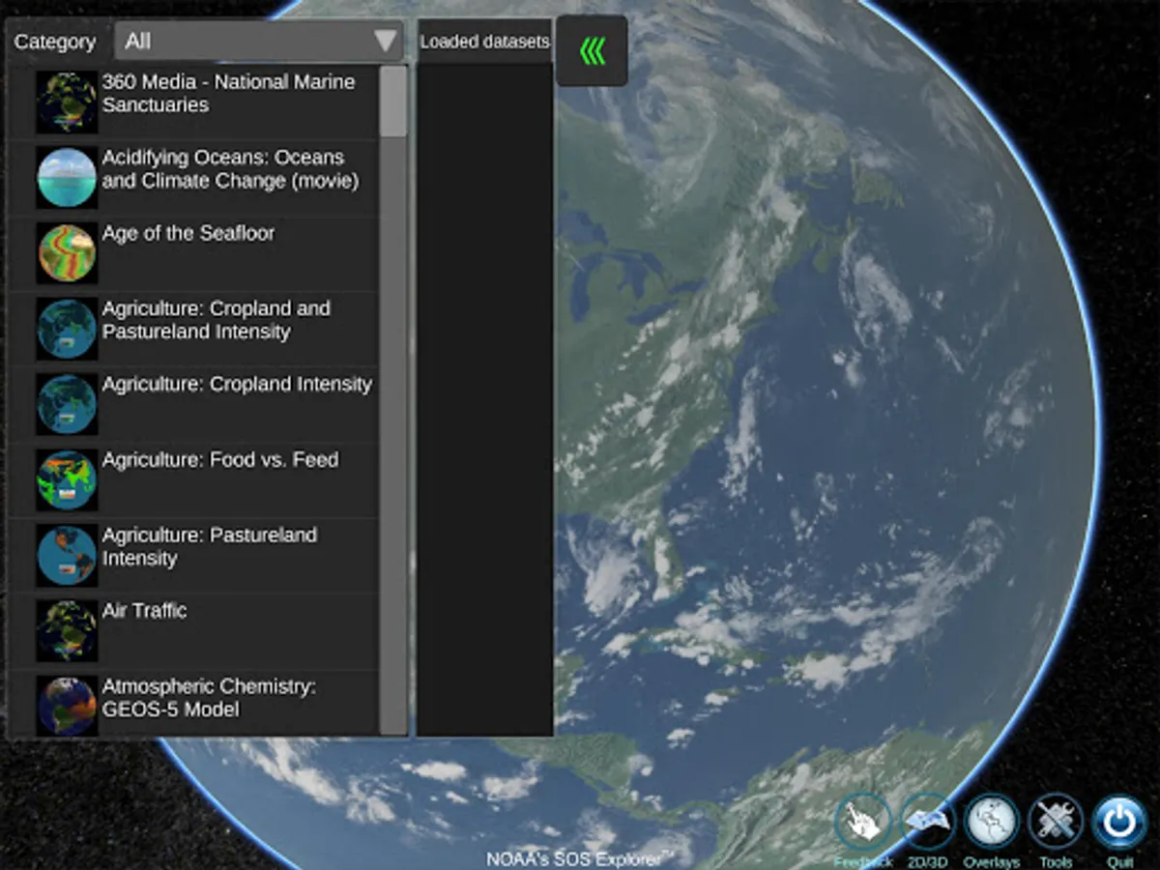Image resolution: width=1160 pixels, height=870 pixels.
Task: Click the Agriculture: Pastureland Intensity thumbnail
Action: click(x=67, y=554)
